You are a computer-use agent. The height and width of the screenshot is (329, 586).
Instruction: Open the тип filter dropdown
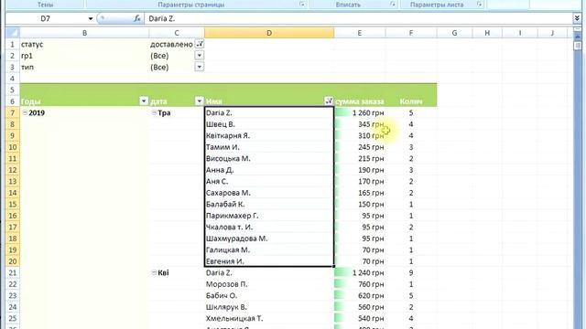(200, 67)
